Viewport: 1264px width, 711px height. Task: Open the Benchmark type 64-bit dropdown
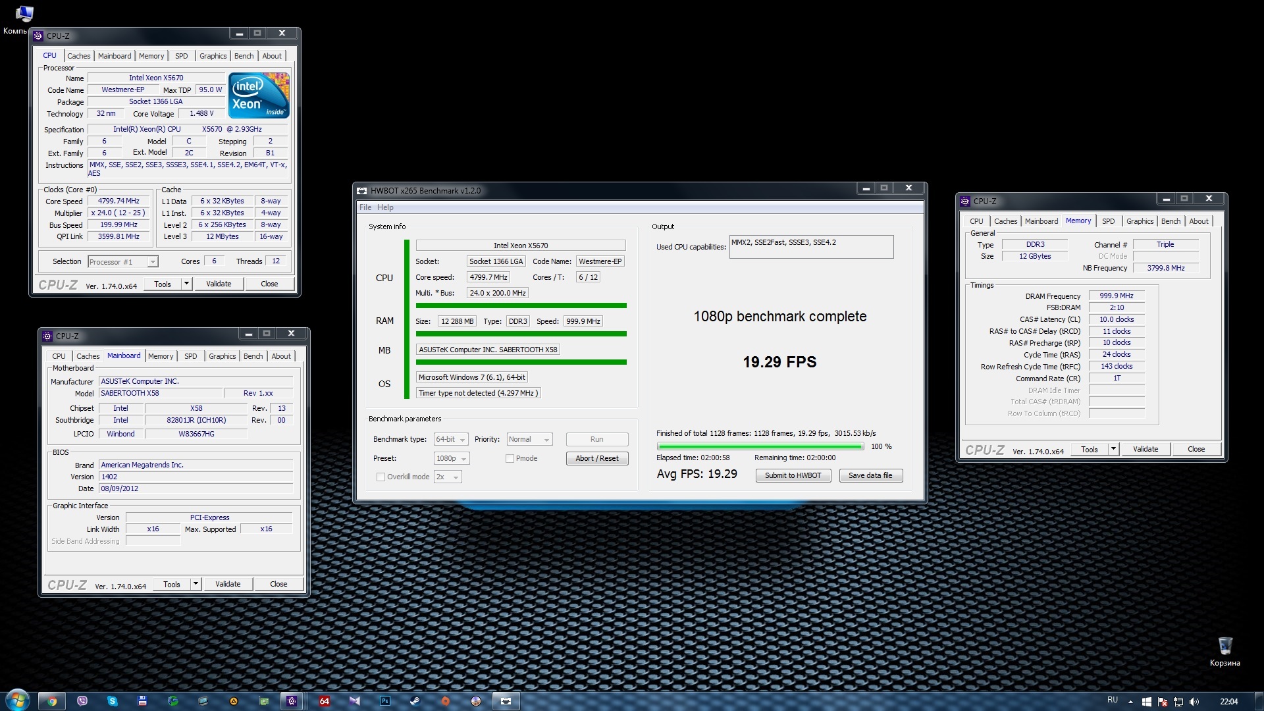coord(451,440)
